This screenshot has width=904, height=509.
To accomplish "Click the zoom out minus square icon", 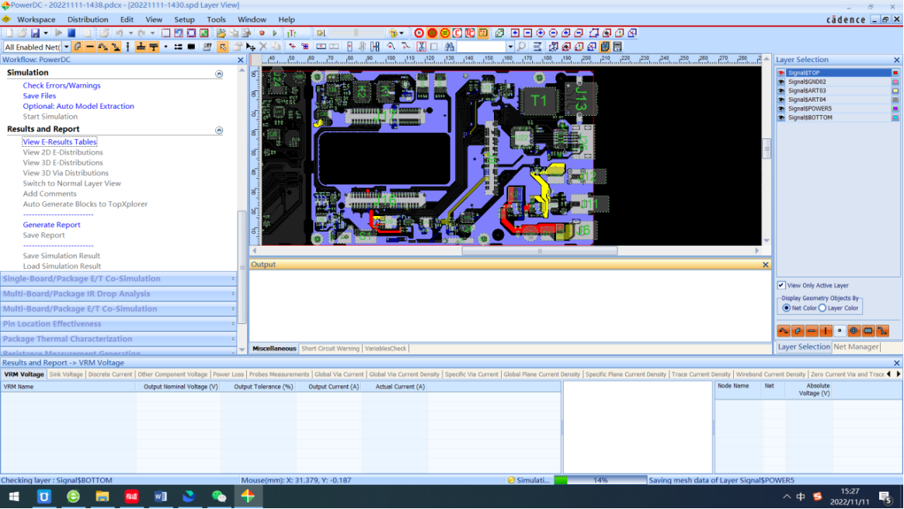I will (x=527, y=33).
